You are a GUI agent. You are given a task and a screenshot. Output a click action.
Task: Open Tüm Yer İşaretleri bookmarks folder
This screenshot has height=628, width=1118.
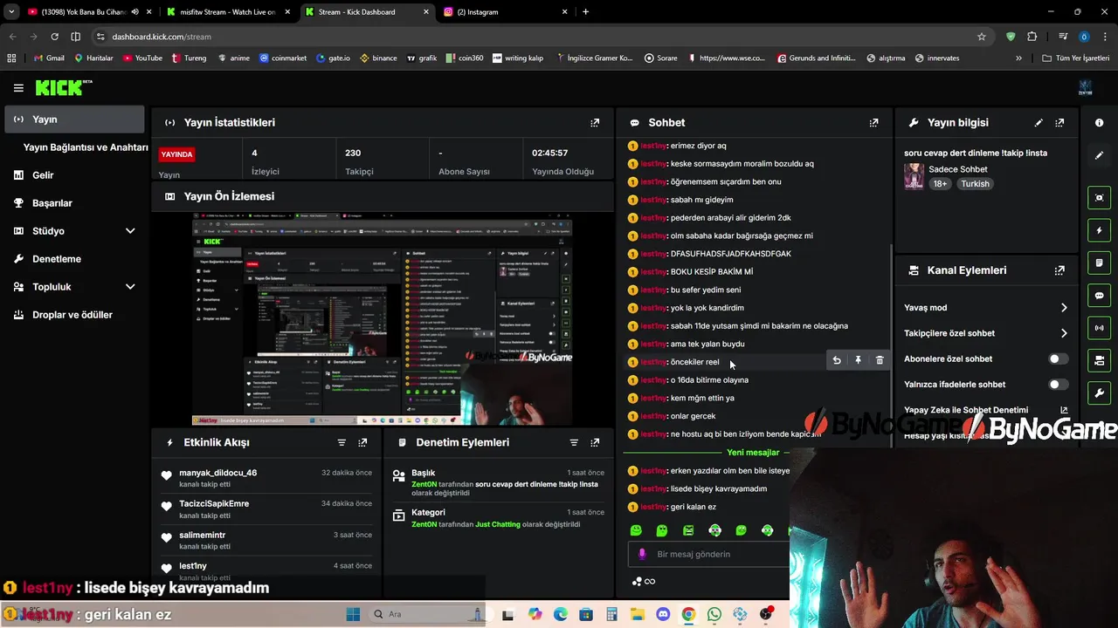(x=1076, y=58)
